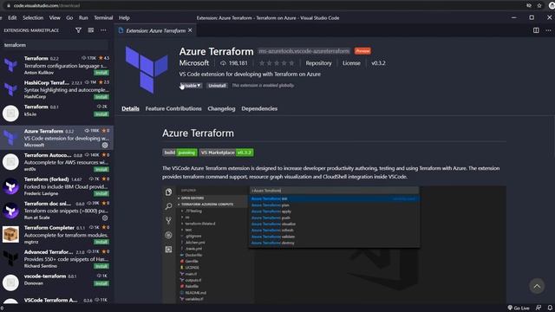Click the clear extensions search results icon
555x312 pixels.
(91, 30)
